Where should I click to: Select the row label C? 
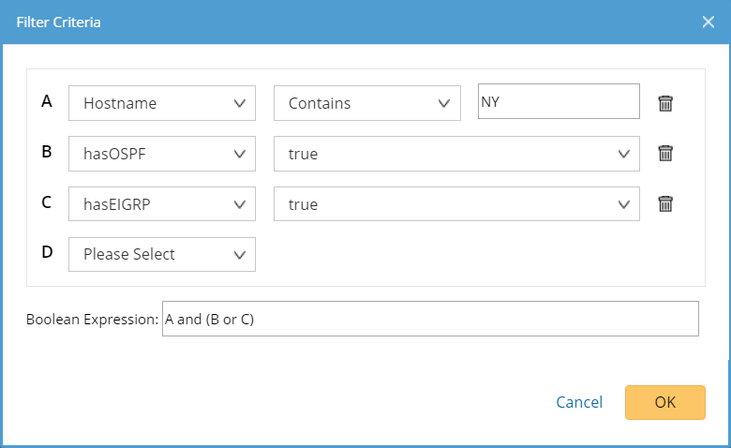tap(46, 202)
